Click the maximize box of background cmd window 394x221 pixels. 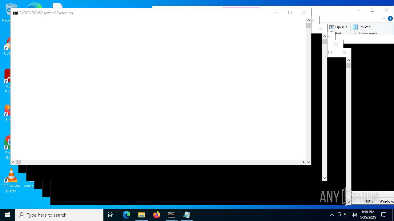pos(330,52)
